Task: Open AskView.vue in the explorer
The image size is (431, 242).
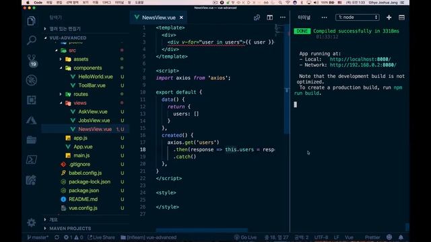Action: (x=93, y=112)
